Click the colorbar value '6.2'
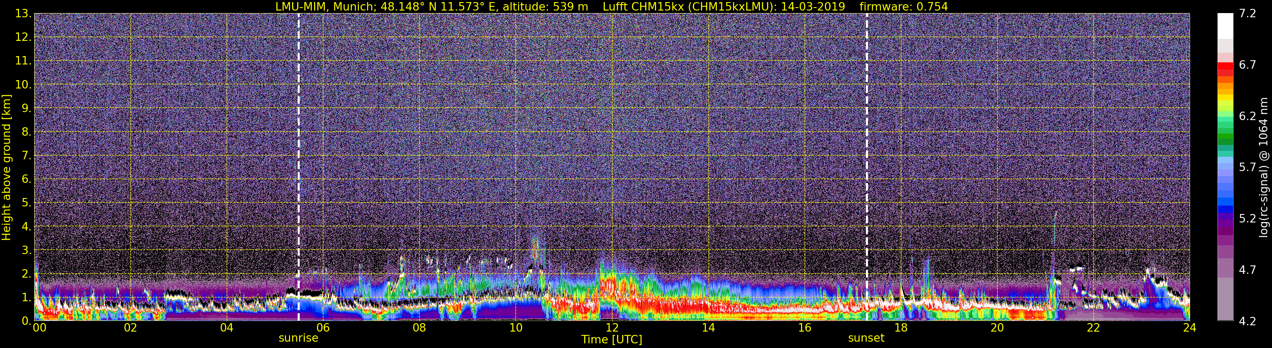 (1248, 116)
